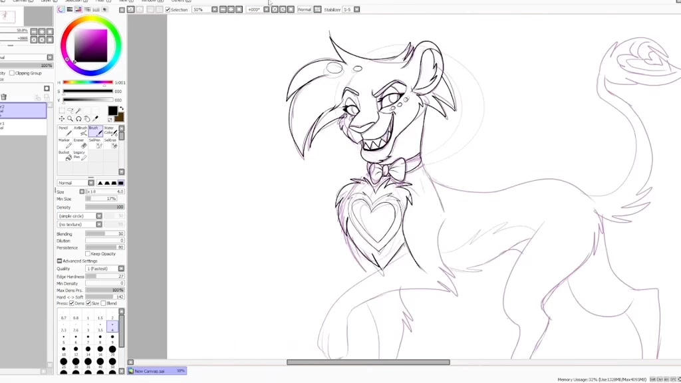Collapse the Advanced Settings section
Image resolution: width=681 pixels, height=383 pixels.
pyautogui.click(x=59, y=261)
